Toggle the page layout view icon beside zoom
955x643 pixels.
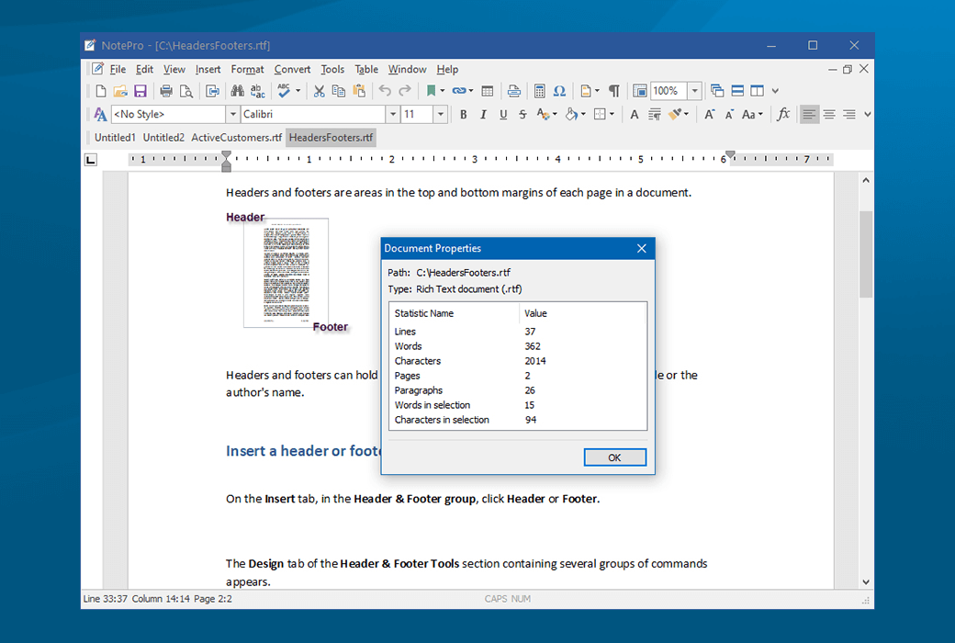639,92
